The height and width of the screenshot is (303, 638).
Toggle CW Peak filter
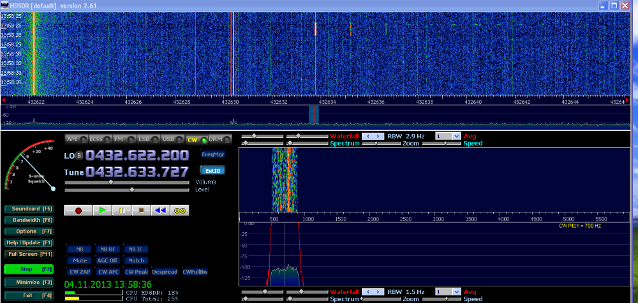point(135,272)
